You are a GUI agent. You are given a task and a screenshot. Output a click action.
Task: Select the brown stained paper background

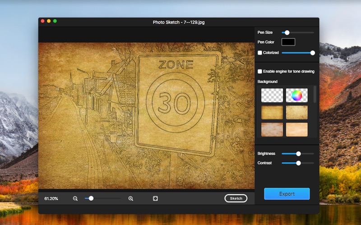(272, 130)
